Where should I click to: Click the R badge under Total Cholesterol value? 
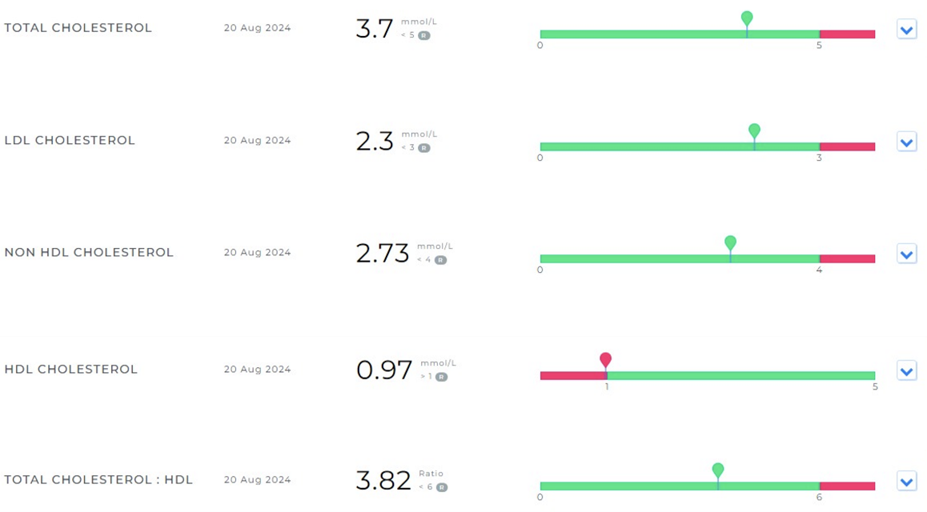click(x=424, y=35)
